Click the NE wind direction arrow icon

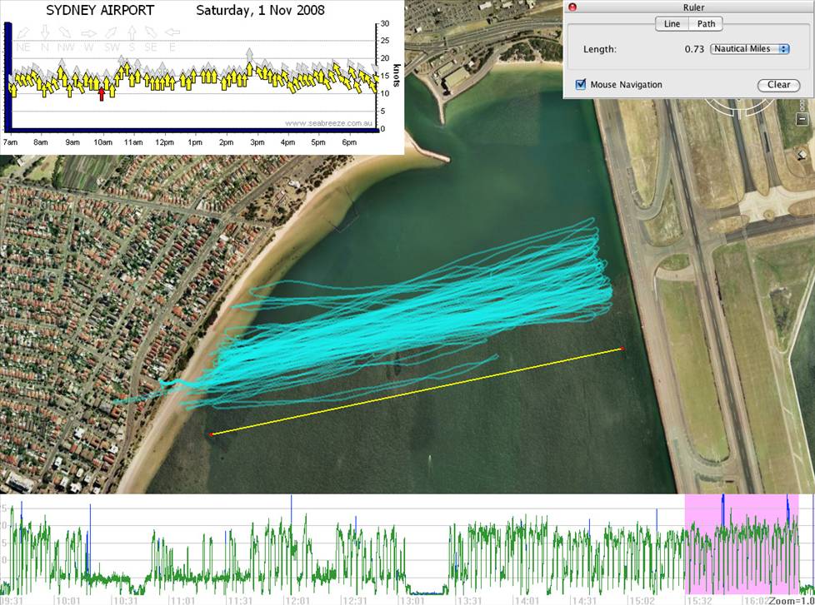point(22,33)
